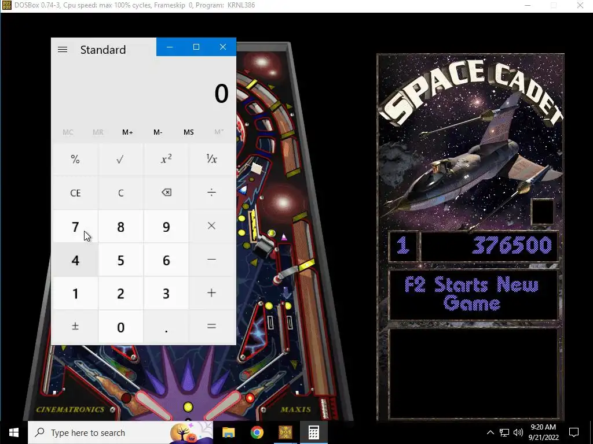Close the DOSBox window
The height and width of the screenshot is (444, 593).
click(580, 5)
